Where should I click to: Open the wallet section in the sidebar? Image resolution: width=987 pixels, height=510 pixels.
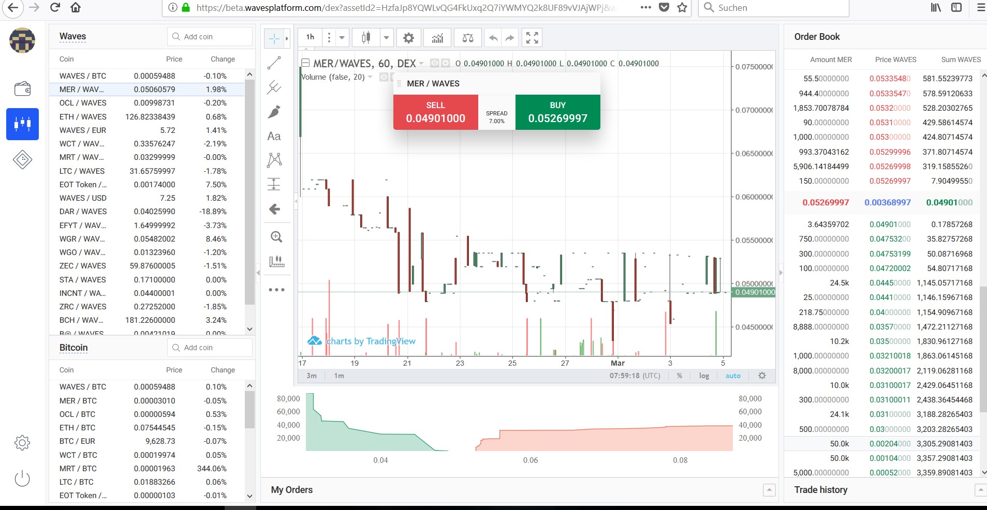tap(22, 88)
